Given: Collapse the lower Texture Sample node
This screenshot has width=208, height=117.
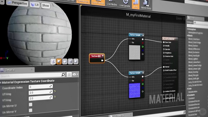Looking at the screenshot, I should point(143,73).
